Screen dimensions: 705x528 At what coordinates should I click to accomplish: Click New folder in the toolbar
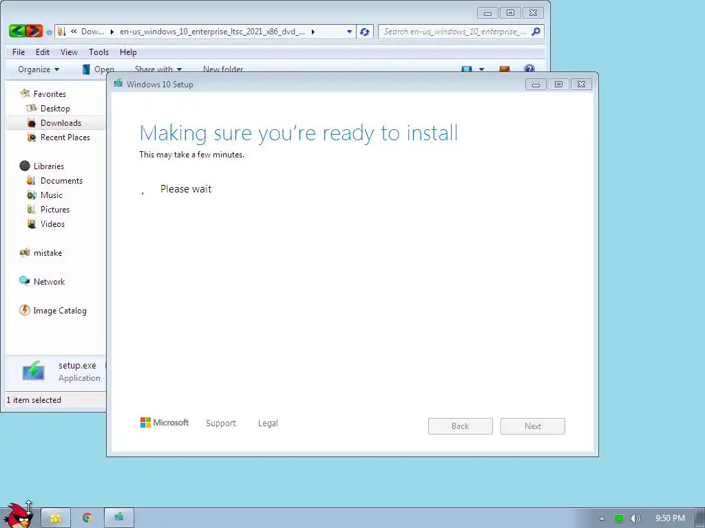click(223, 69)
